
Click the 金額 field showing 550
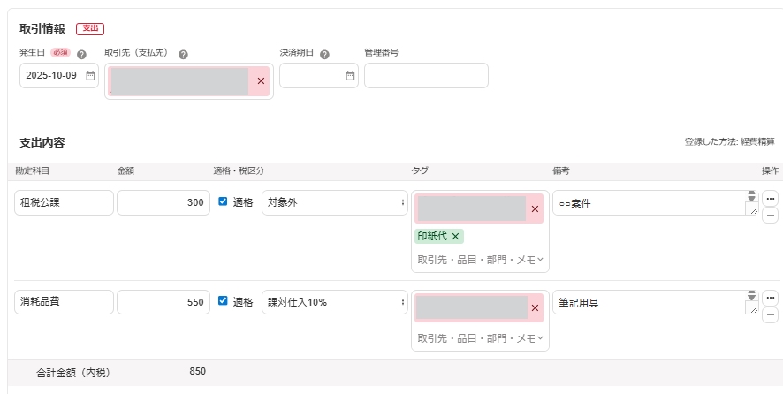(x=163, y=302)
